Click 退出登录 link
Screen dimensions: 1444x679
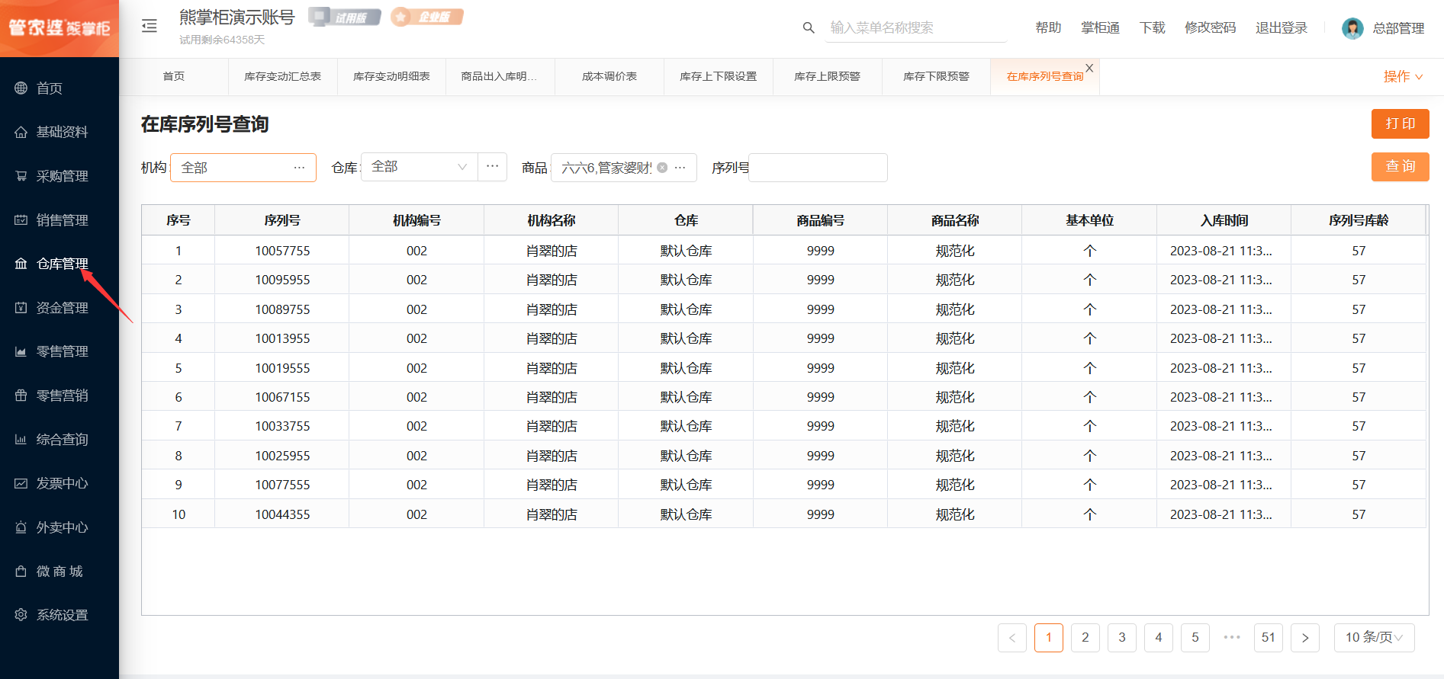[x=1282, y=27]
